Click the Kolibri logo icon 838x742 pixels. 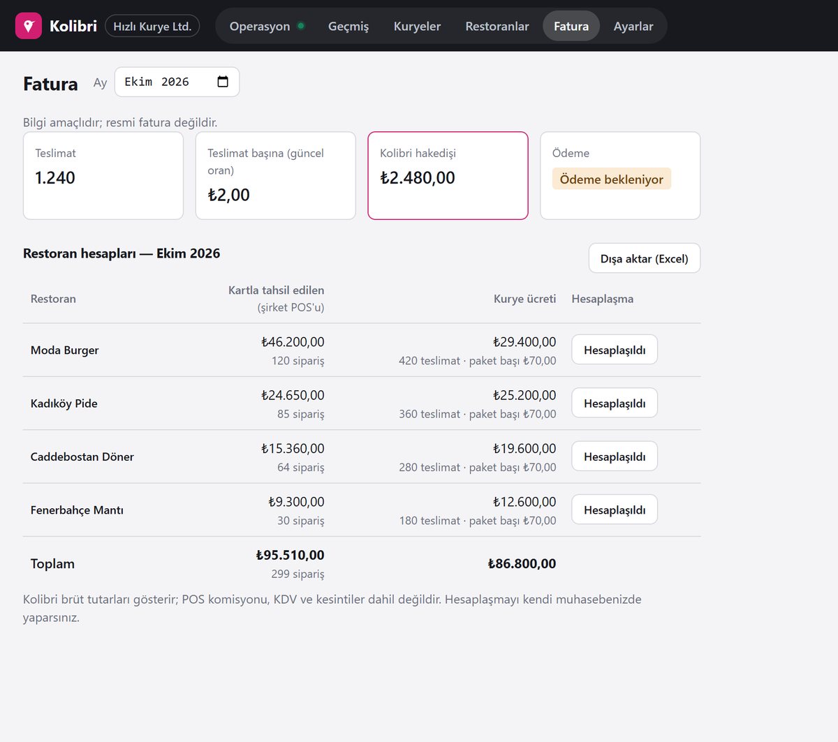pos(29,26)
